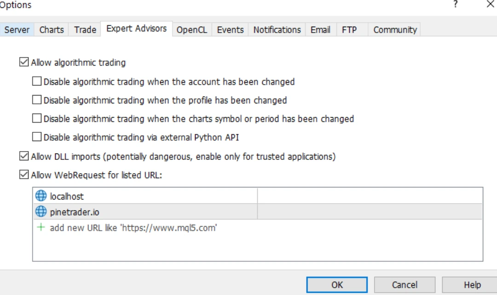The width and height of the screenshot is (497, 295).
Task: Check disable trading via external Python API
Action: [37, 137]
